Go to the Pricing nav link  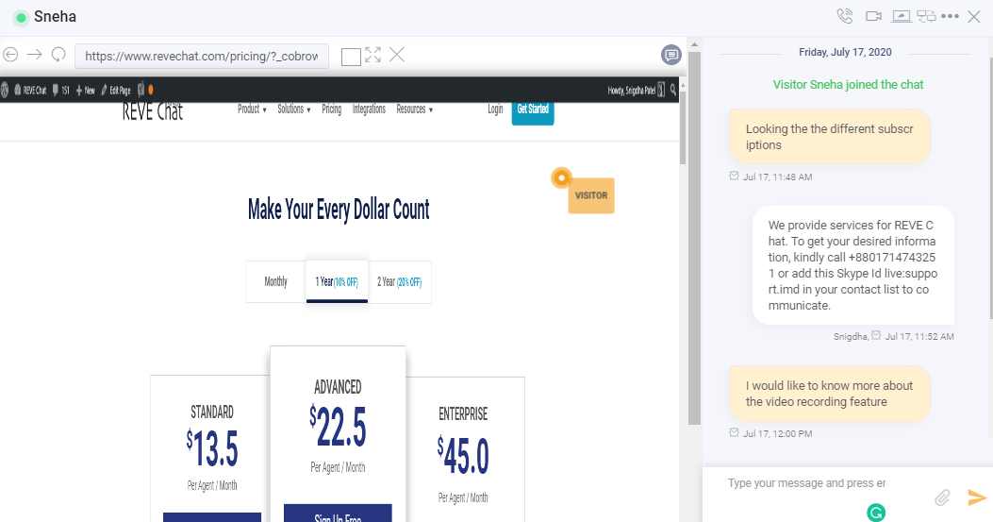[x=331, y=109]
